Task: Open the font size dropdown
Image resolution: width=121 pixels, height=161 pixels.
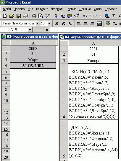Action: coord(49,24)
